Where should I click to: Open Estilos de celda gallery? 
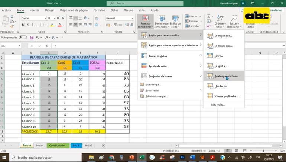click(x=175, y=22)
